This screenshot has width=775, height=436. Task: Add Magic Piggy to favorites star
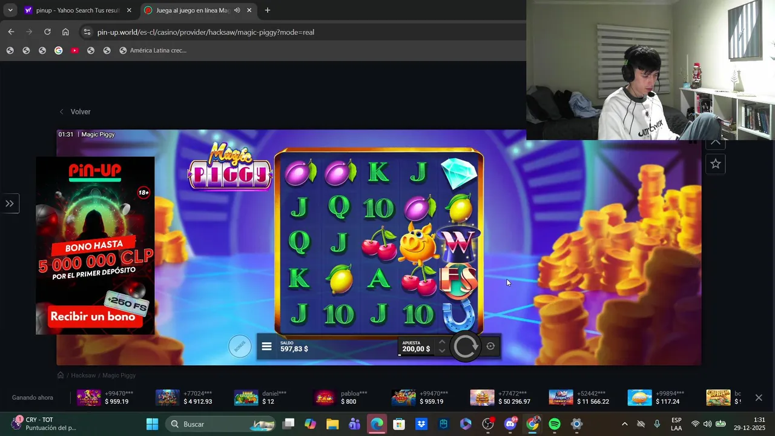tap(716, 164)
